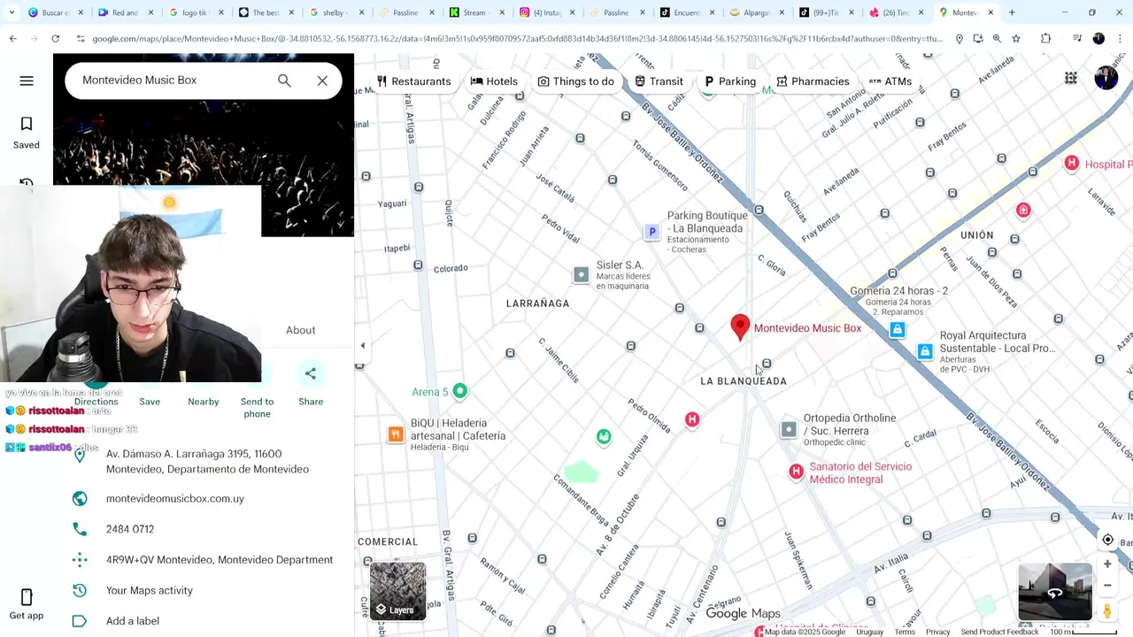Screen dimensions: 1133x637
Task: Select the Royal Arquitectura Sustentable marker
Action: [925, 352]
